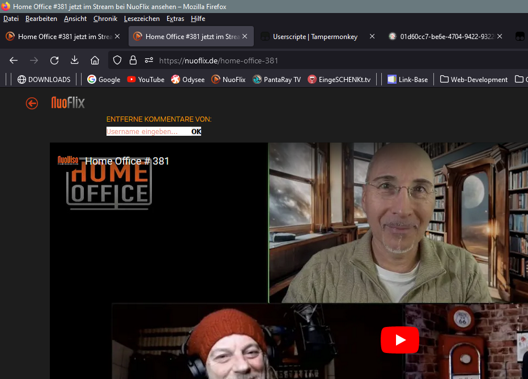Open the Downloads toolbar icon
This screenshot has width=528, height=379.
tap(74, 61)
